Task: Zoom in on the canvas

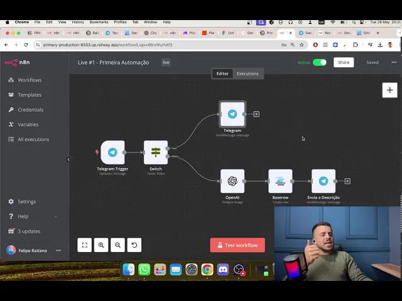Action: click(101, 245)
